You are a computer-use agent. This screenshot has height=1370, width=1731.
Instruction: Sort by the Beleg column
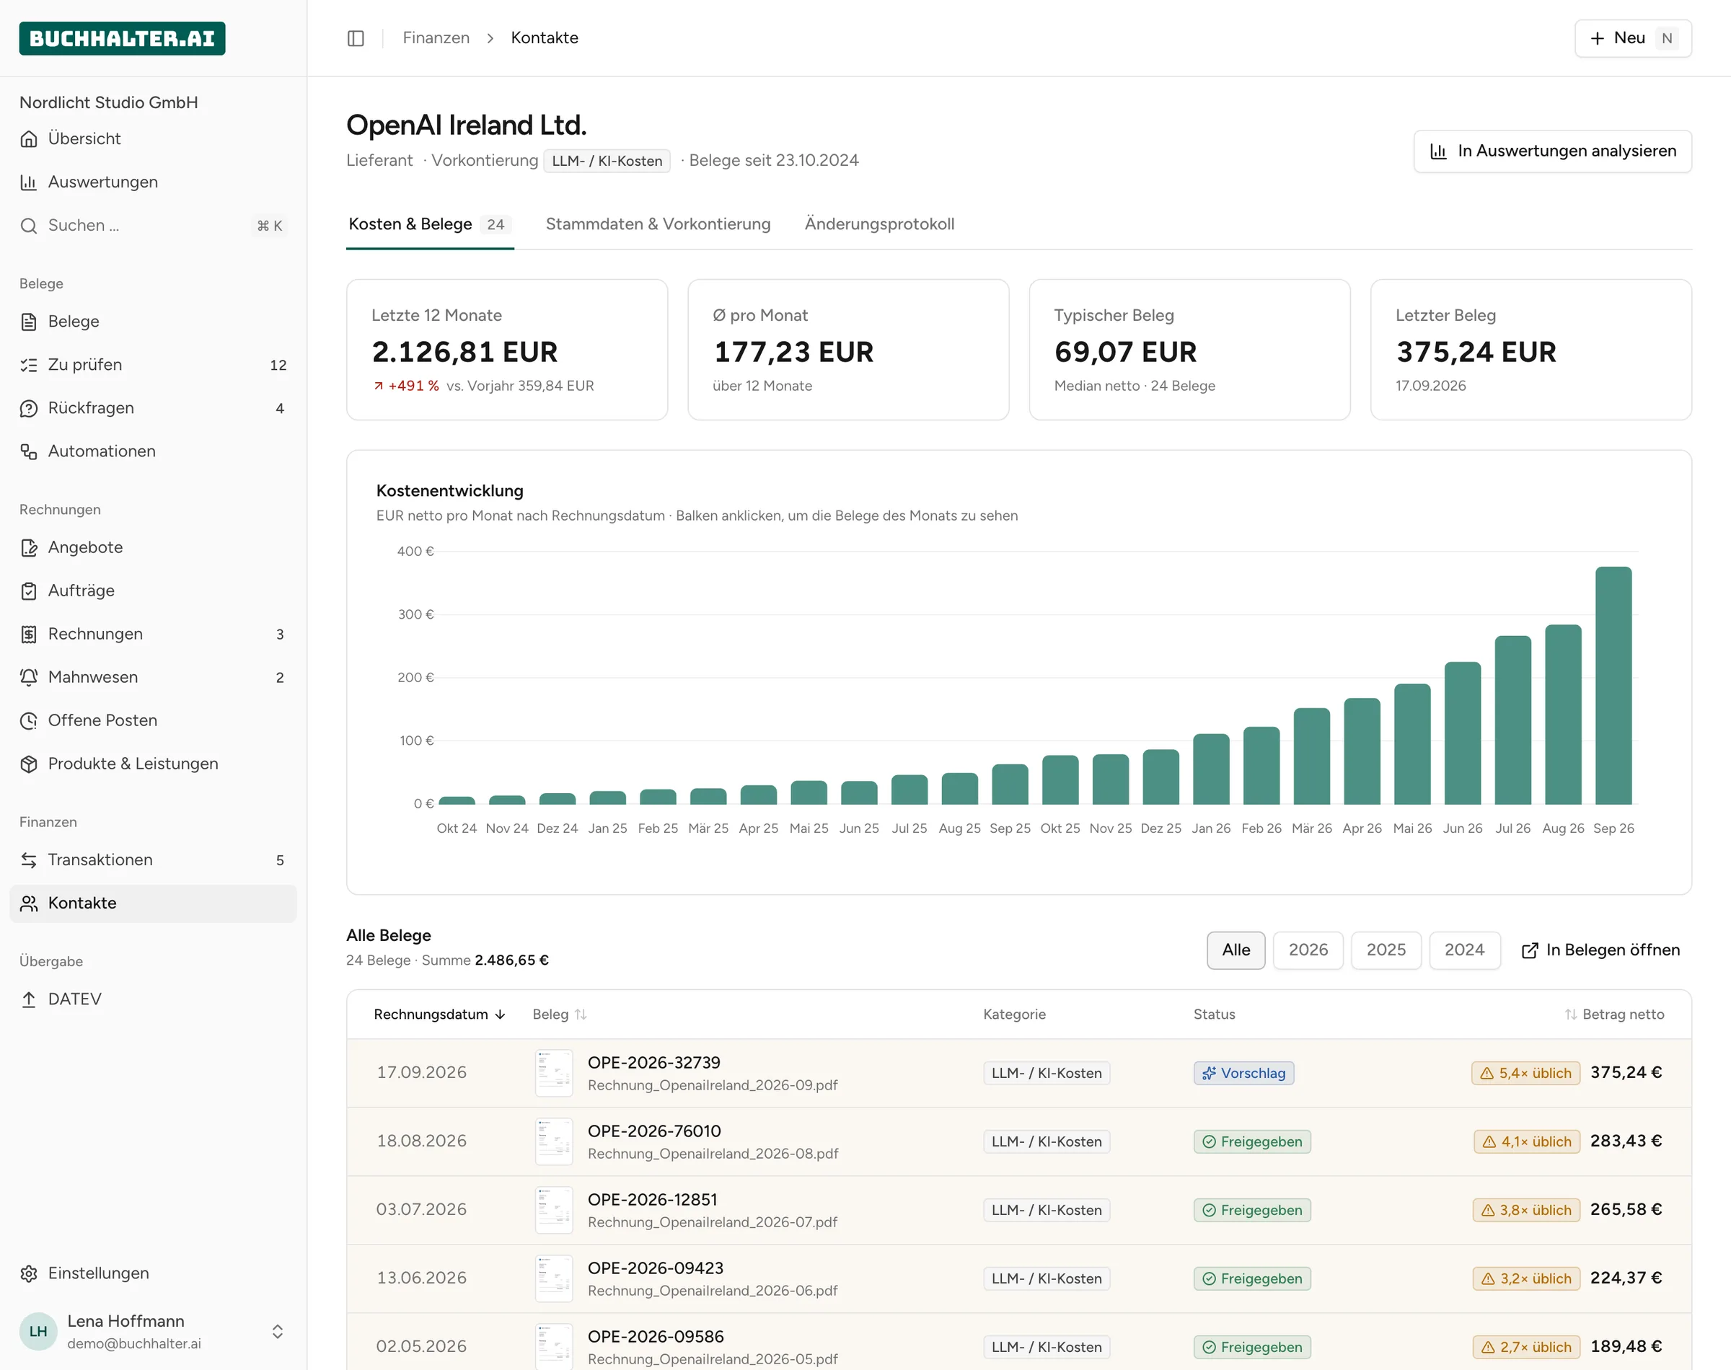point(560,1015)
